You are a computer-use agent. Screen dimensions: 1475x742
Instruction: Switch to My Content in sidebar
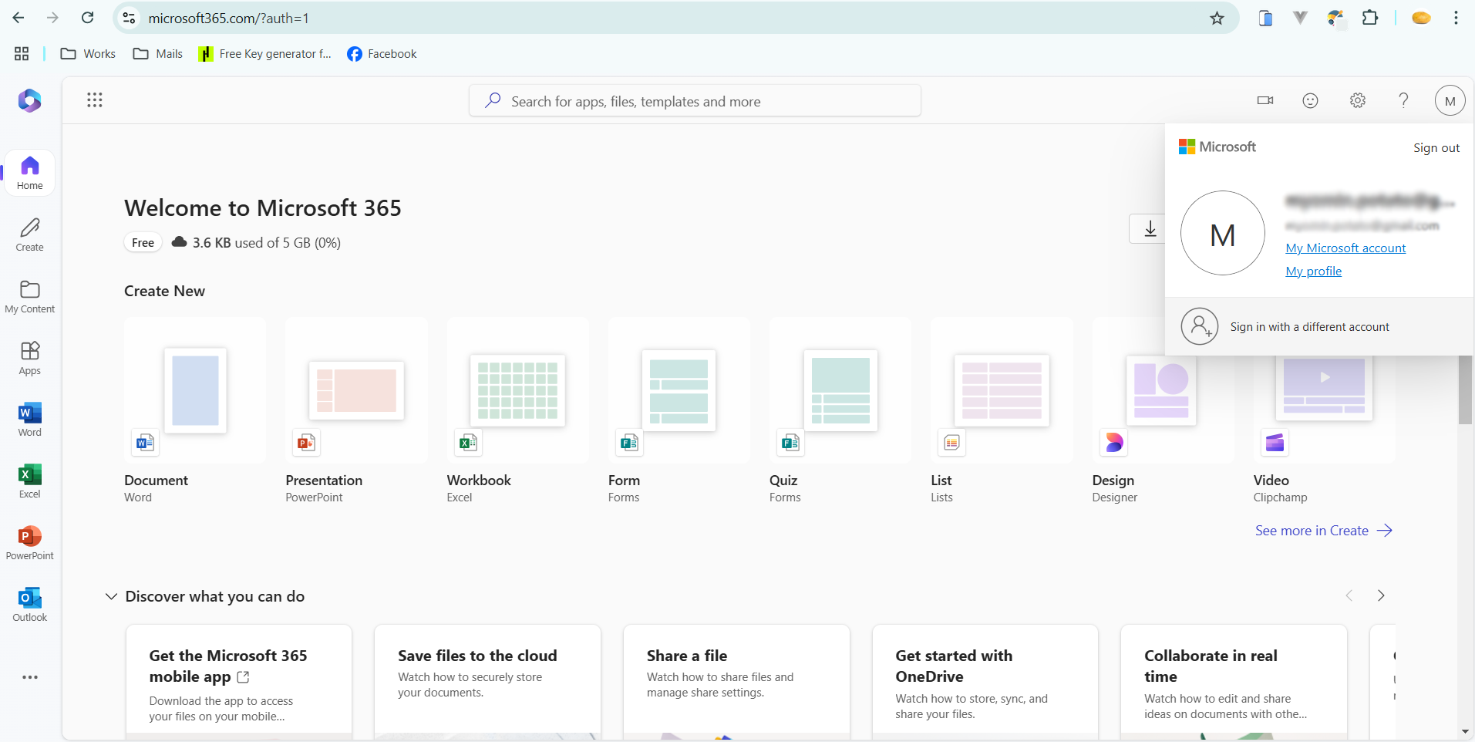pyautogui.click(x=30, y=296)
